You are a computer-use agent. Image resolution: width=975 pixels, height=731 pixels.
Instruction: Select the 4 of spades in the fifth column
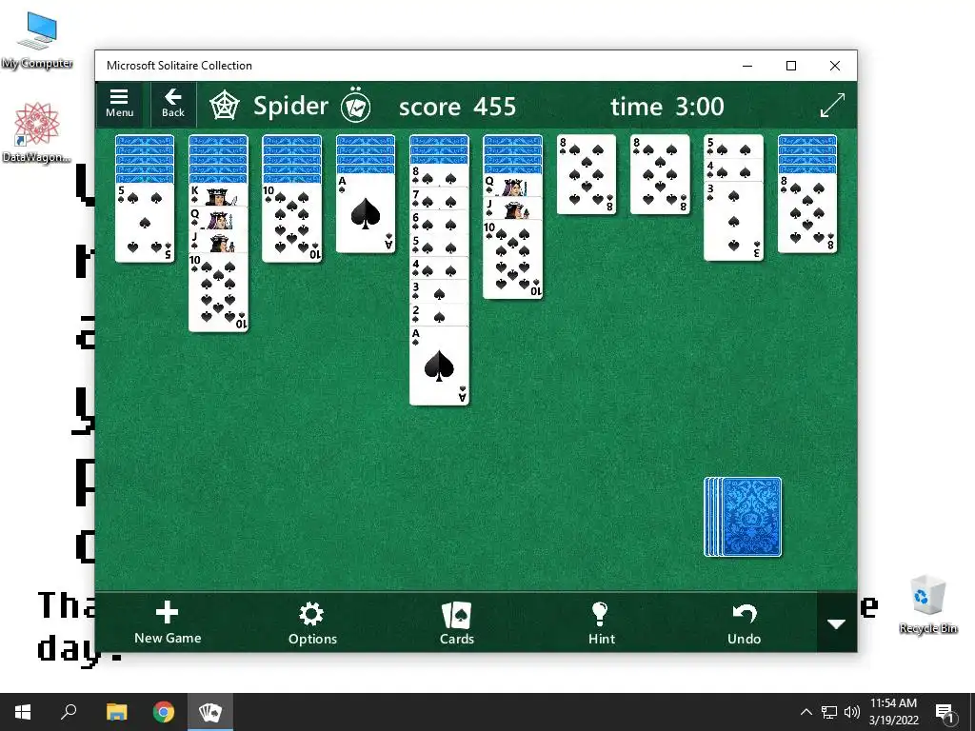[439, 268]
